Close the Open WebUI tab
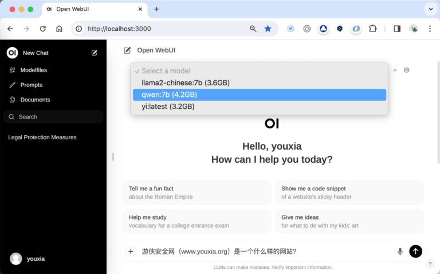440x274 pixels. [140, 9]
